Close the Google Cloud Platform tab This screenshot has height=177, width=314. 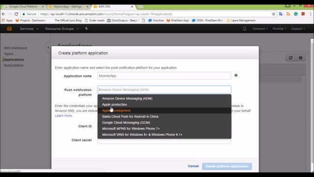coord(43,6)
